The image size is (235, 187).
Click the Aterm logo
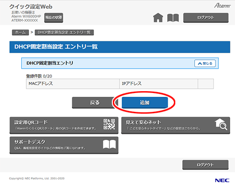click(222, 6)
